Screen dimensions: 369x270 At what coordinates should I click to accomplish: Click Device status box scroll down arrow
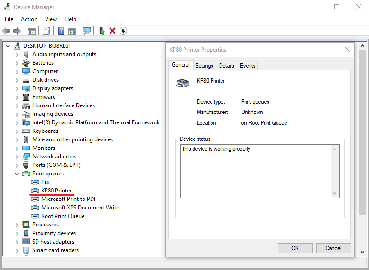pos(334,193)
